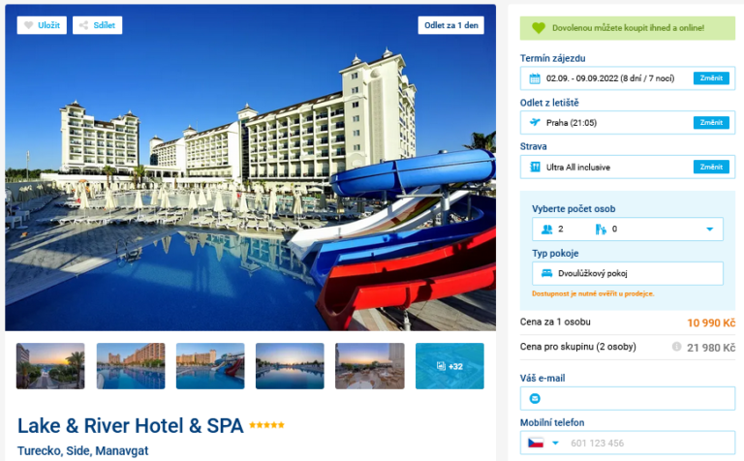Open the first sunset thumbnail photo
The width and height of the screenshot is (744, 461).
click(x=50, y=366)
